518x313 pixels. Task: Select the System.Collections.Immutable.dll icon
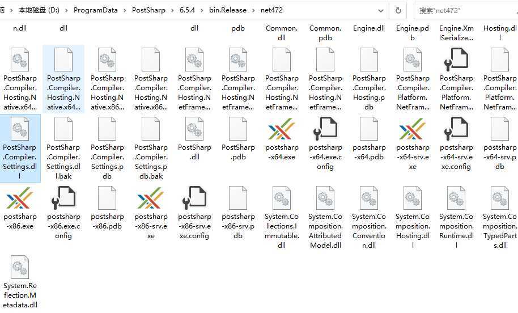(x=282, y=198)
